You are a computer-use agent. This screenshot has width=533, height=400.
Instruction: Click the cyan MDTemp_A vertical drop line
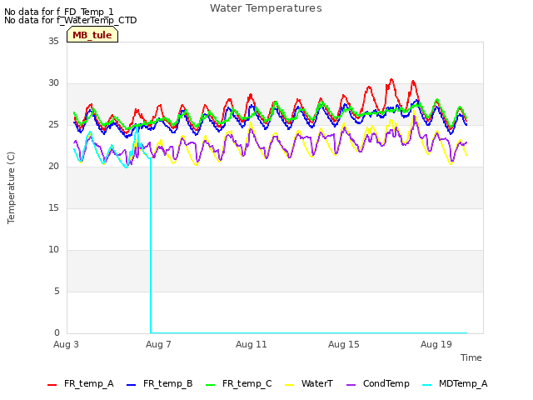point(151,245)
